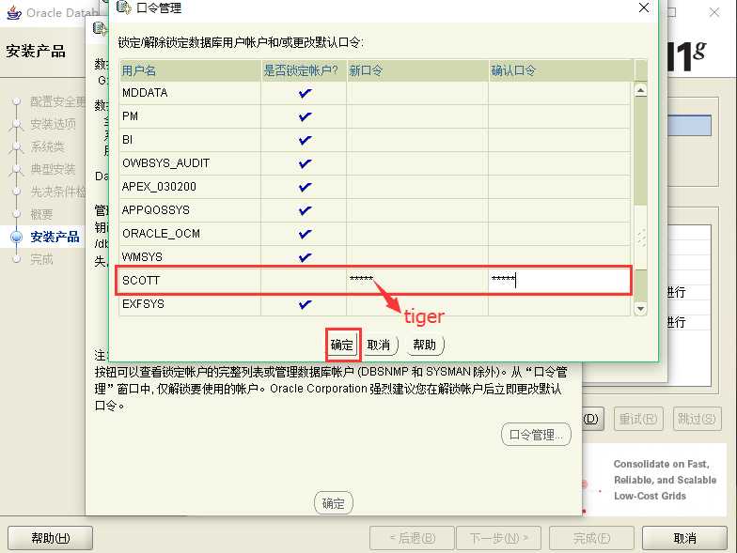Close the Oracle installer window
Viewport: 737px width, 553px height.
pyautogui.click(x=714, y=13)
